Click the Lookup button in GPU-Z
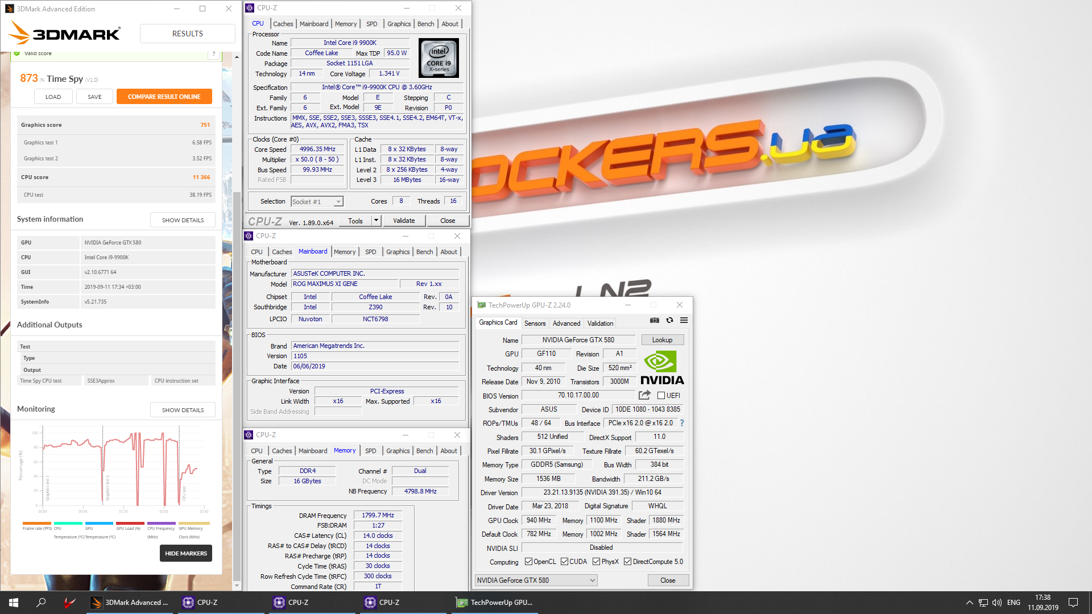Screen dimensions: 1092x614 (x=662, y=340)
